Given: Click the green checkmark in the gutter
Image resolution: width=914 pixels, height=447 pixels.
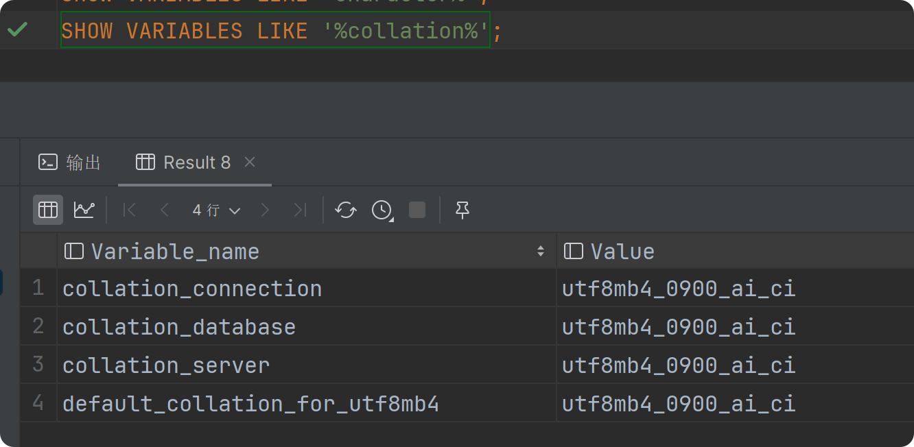Looking at the screenshot, I should [x=17, y=29].
